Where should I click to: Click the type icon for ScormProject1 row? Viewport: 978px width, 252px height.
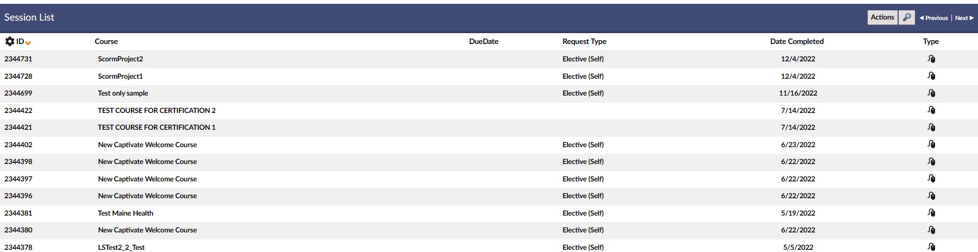tap(931, 76)
